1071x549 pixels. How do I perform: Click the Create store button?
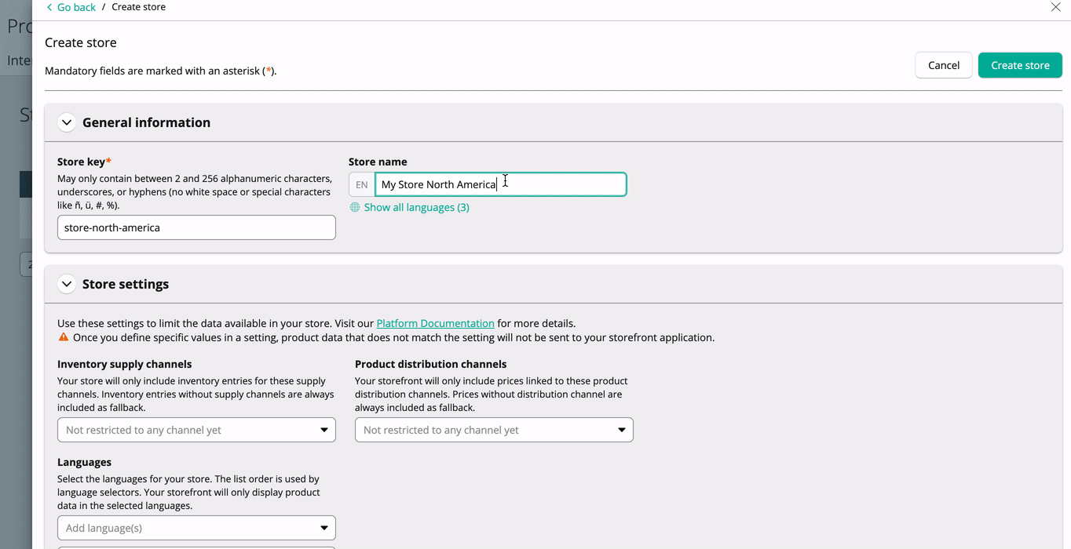(x=1019, y=65)
